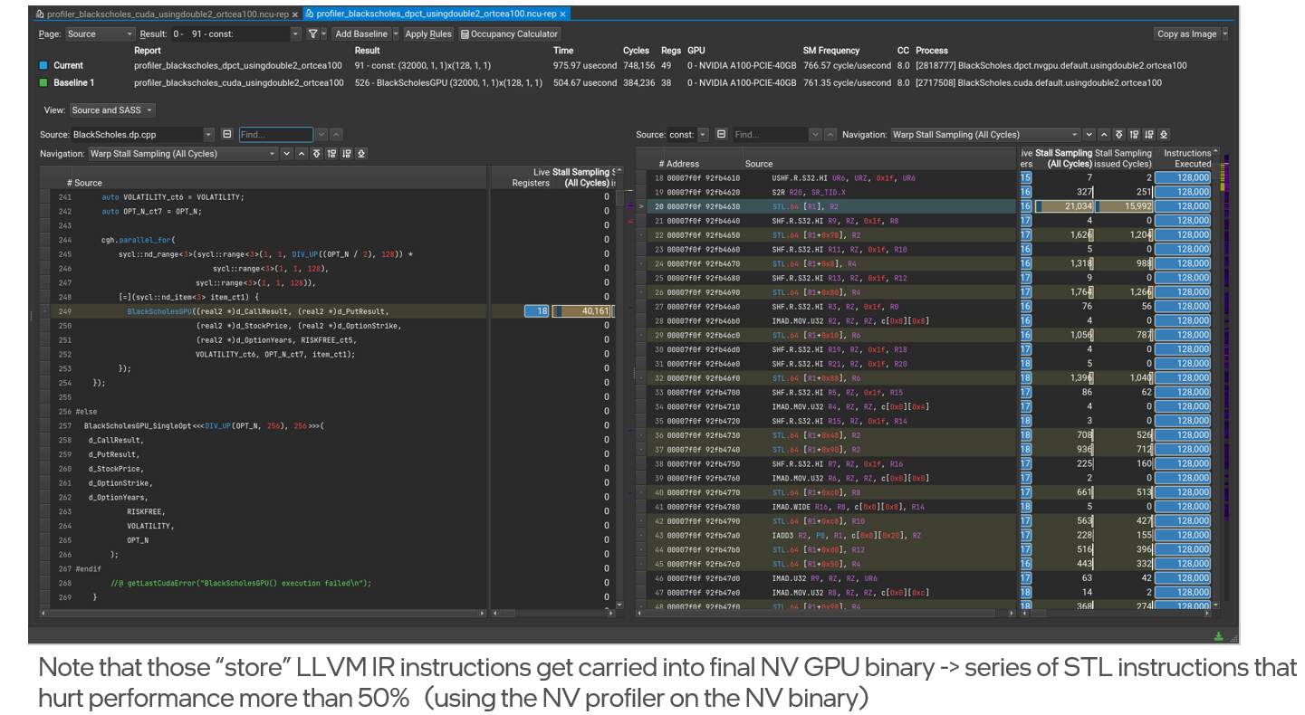Image resolution: width=1305 pixels, height=715 pixels.
Task: Open right Navigation metric dropdown Warp Stall Sampling
Action: point(985,134)
